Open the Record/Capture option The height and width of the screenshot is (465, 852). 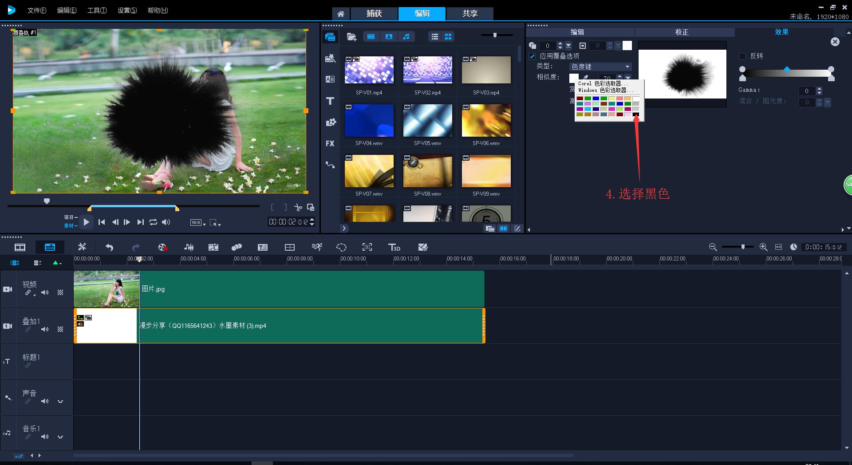tap(162, 247)
